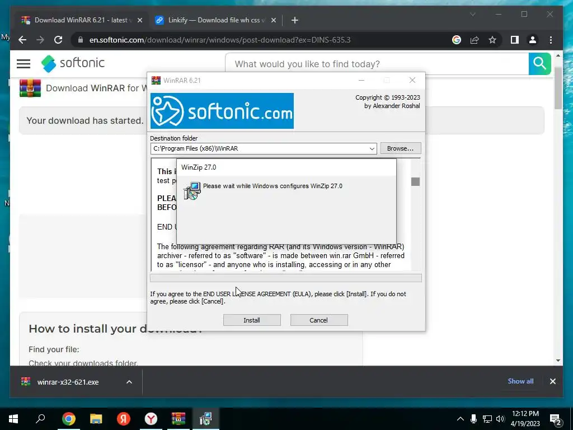This screenshot has width=573, height=430.
Task: Open File Explorer from taskbar
Action: pos(96,418)
